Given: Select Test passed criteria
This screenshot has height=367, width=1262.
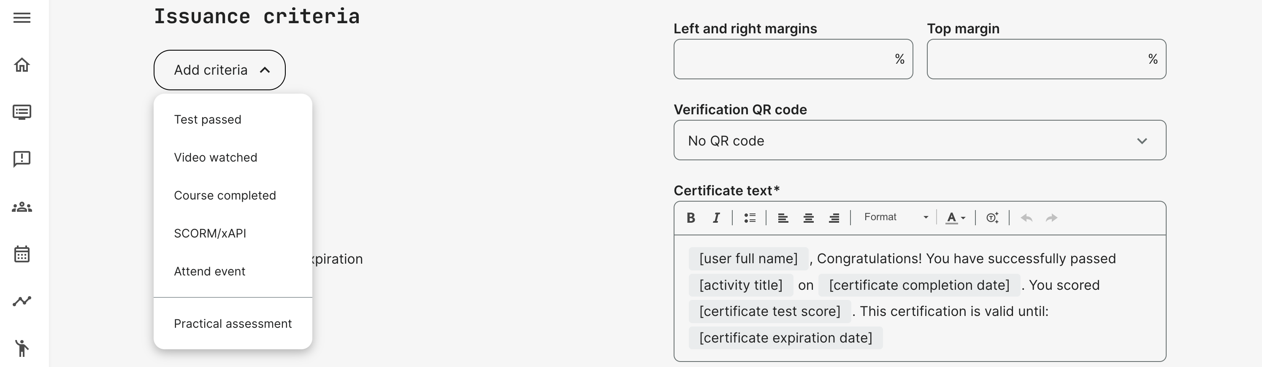Looking at the screenshot, I should tap(208, 119).
